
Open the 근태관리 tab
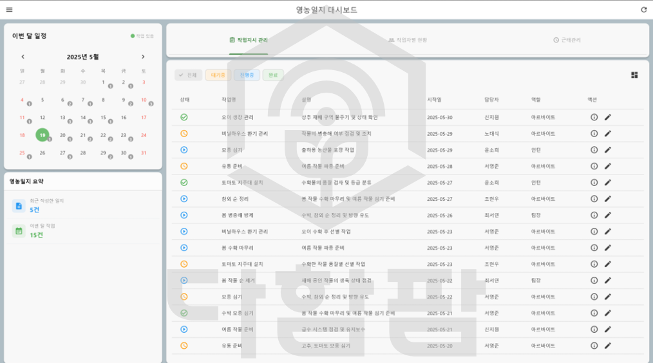click(567, 40)
